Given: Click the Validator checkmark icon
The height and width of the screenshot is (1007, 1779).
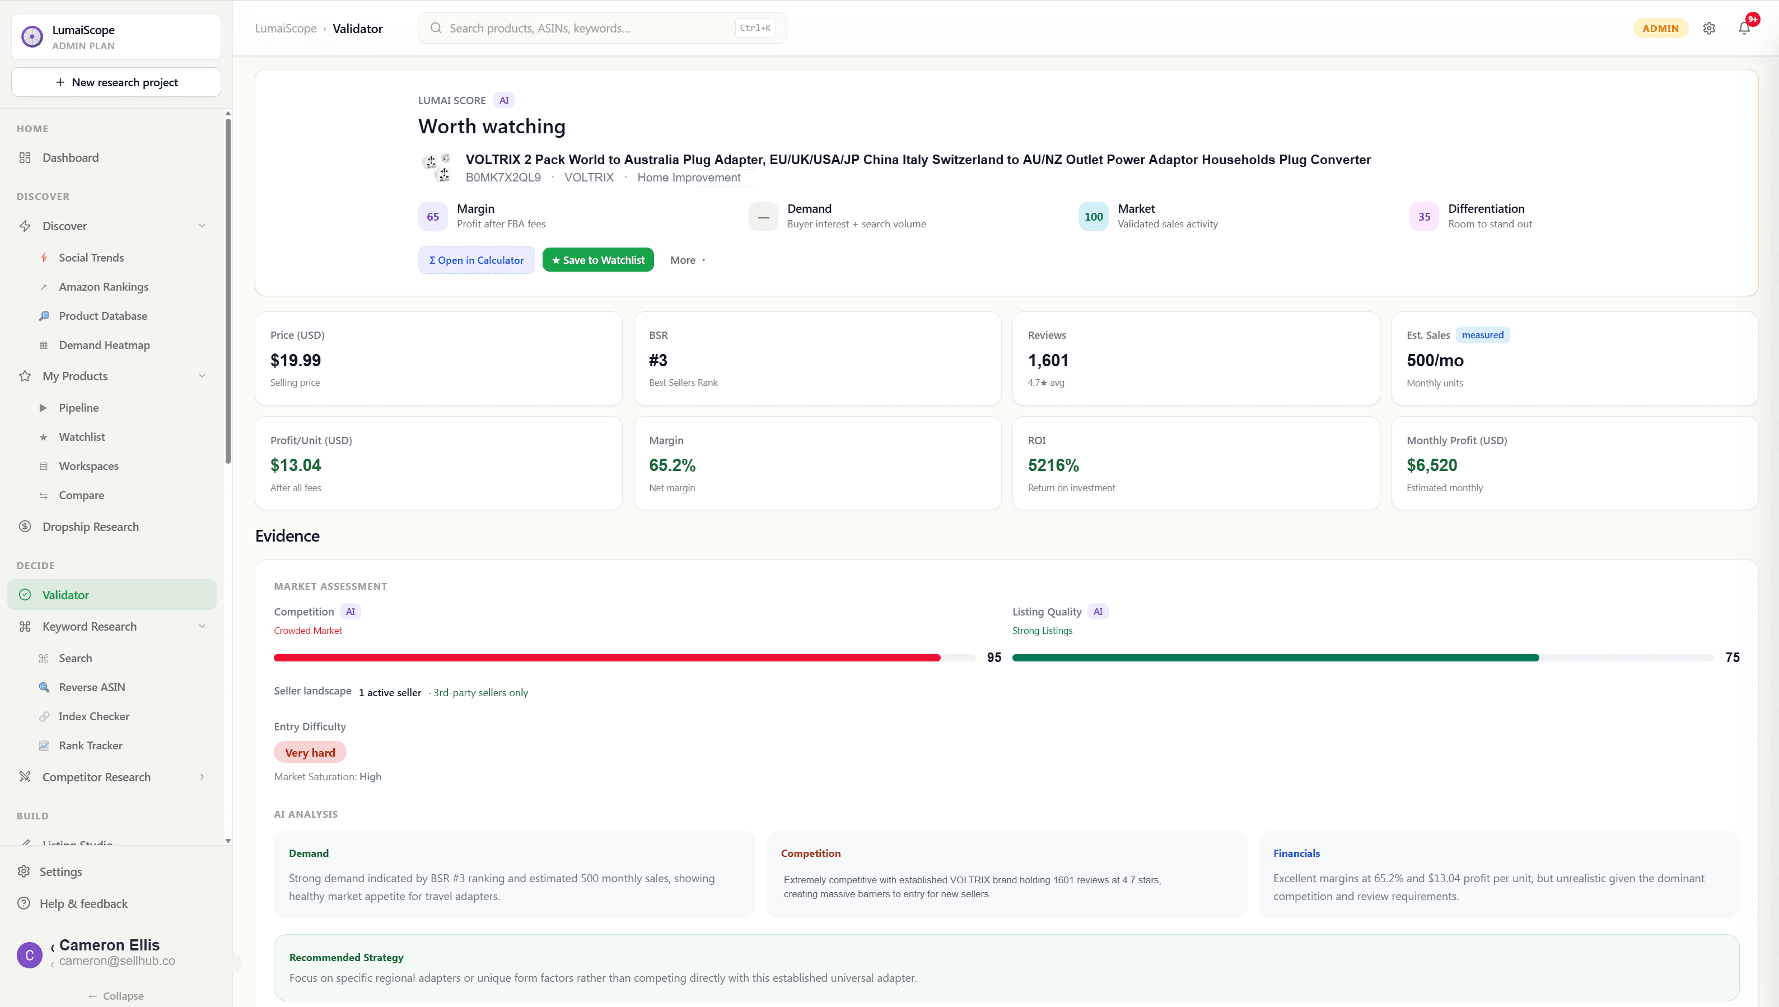Looking at the screenshot, I should click(x=25, y=595).
